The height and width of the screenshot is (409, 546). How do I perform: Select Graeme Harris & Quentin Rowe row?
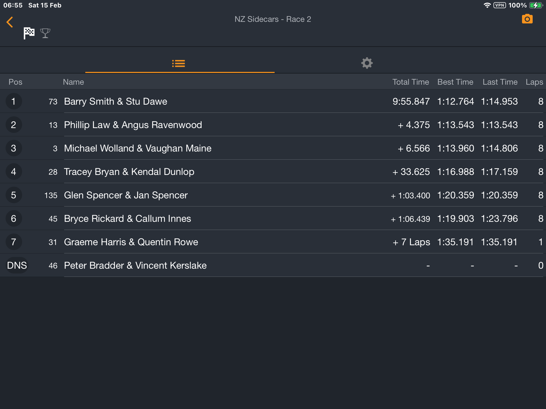point(273,242)
